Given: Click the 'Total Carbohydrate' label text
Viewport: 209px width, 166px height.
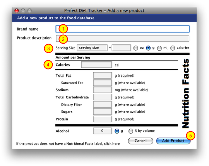Looking at the screenshot, I should [72, 97].
